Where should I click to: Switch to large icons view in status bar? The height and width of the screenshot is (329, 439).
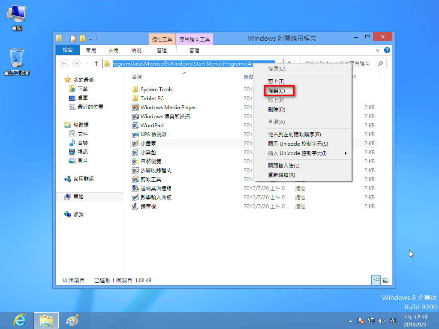(x=385, y=280)
